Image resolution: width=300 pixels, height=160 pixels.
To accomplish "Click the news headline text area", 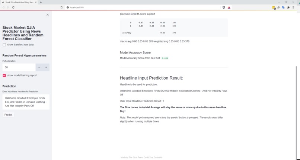I will [x=26, y=102].
